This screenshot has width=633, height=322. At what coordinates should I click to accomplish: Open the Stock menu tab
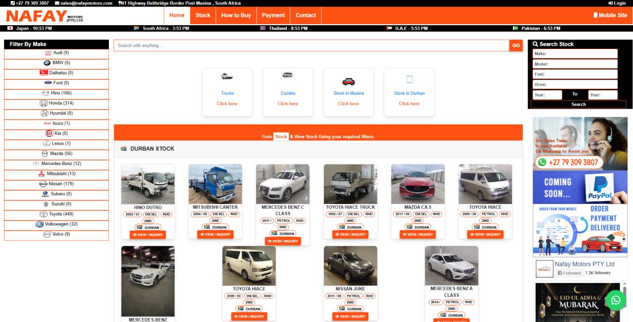click(203, 15)
